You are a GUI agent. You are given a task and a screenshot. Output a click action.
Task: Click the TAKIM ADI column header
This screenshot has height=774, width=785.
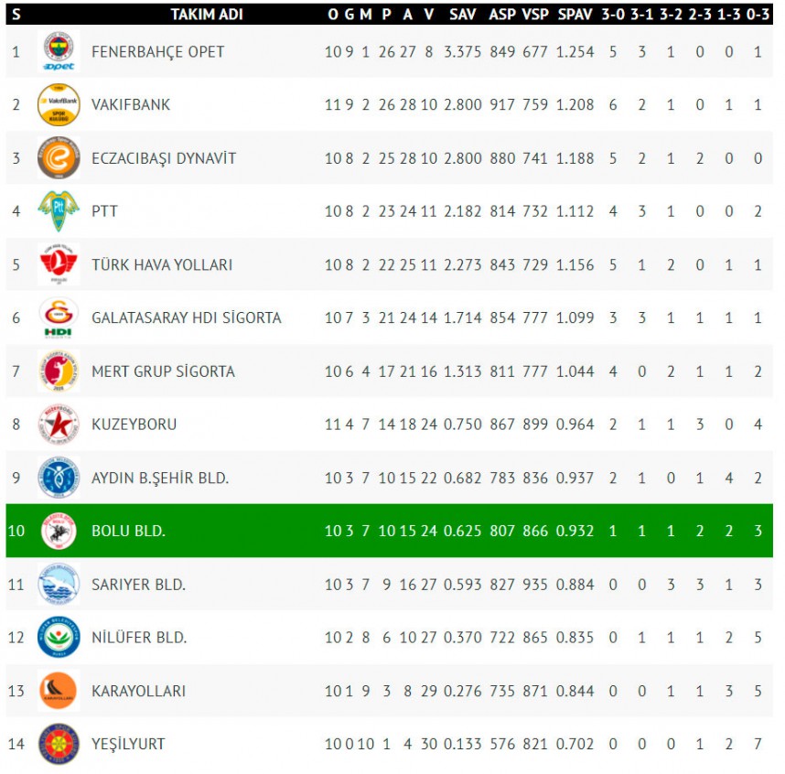click(207, 14)
